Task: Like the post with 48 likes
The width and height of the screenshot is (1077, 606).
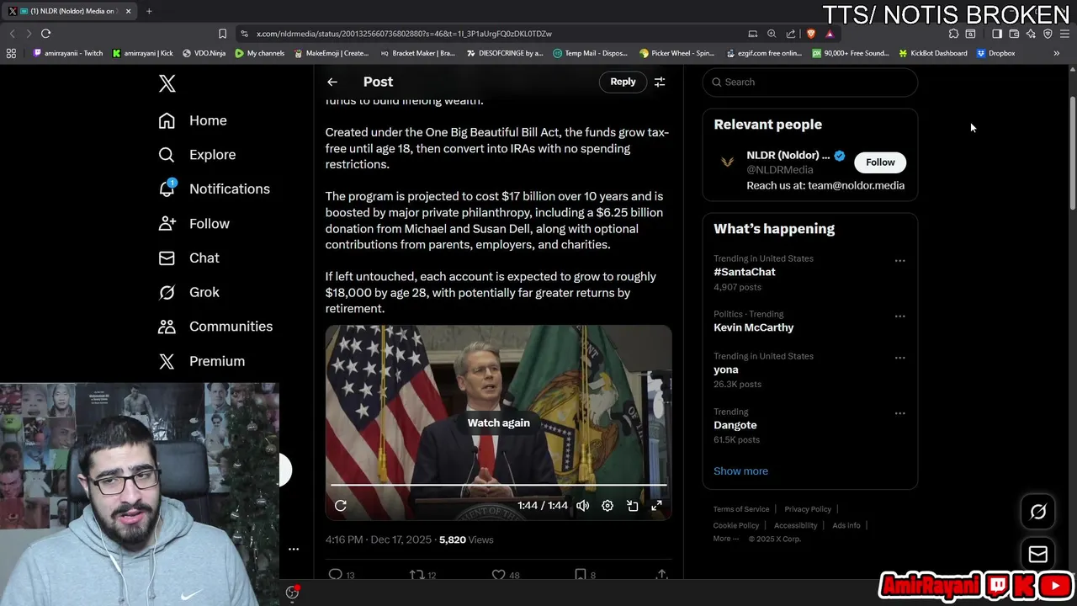Action: (506, 575)
